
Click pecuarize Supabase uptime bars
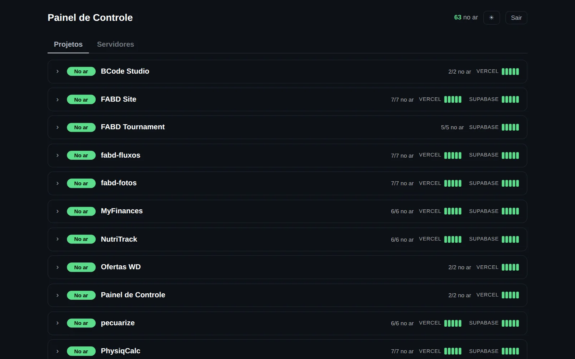(x=510, y=323)
